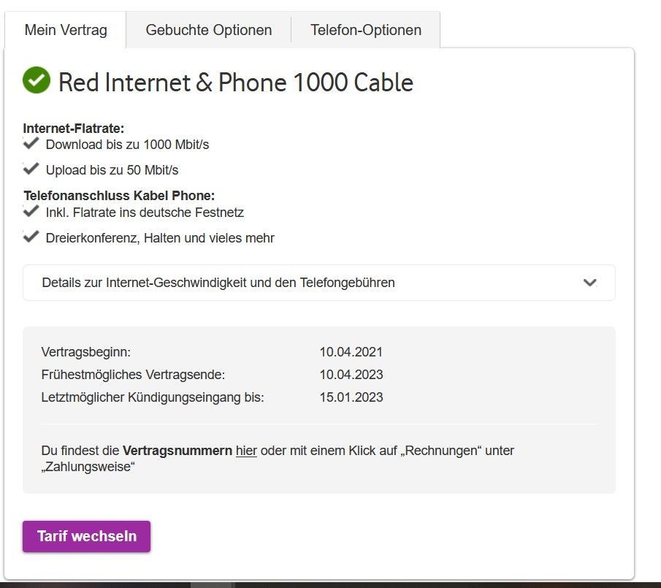Click the Red Internet & Phone 1000 Cable heading

(236, 83)
